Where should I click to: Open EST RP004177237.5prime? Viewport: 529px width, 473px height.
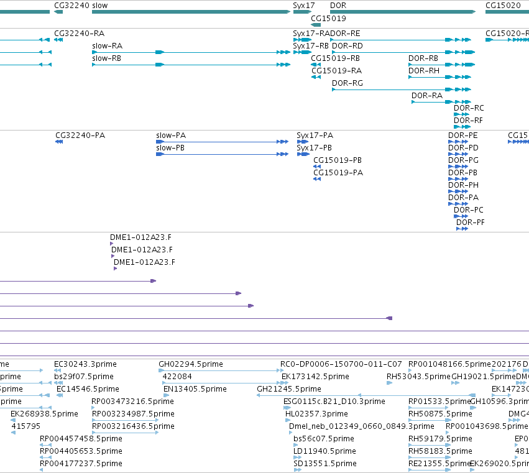(x=41, y=471)
